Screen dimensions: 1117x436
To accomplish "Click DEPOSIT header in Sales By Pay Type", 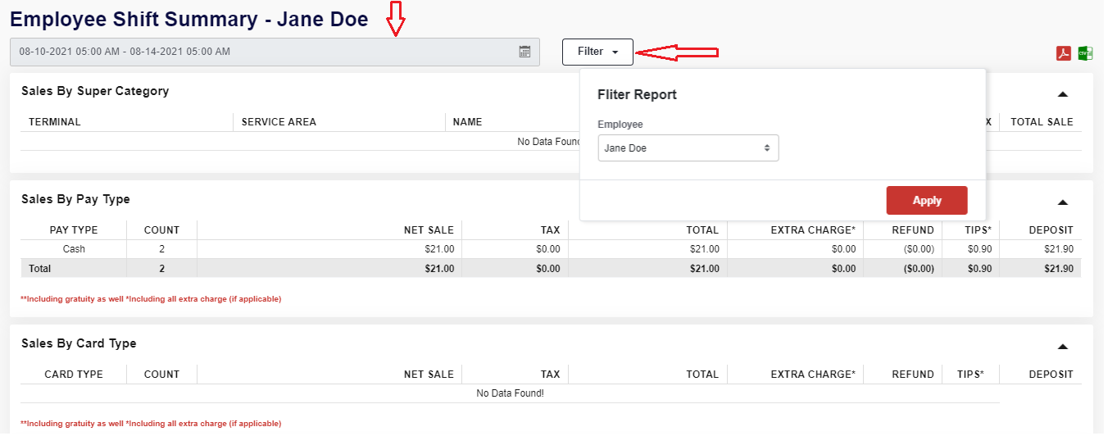I will coord(1051,230).
